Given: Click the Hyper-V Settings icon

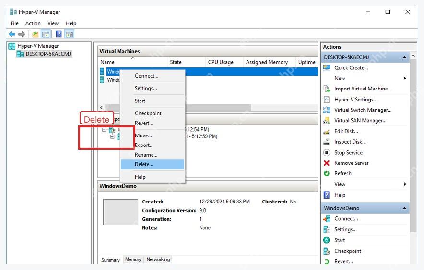Looking at the screenshot, I should [x=327, y=100].
